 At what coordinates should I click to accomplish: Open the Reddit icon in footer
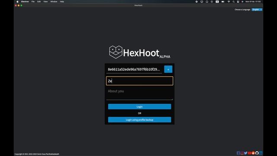point(253,153)
